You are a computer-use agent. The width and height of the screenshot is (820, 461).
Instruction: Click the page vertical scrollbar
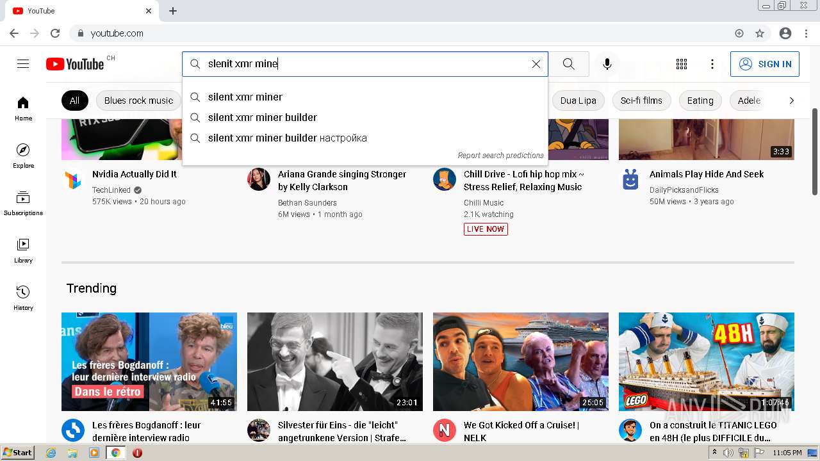815,152
